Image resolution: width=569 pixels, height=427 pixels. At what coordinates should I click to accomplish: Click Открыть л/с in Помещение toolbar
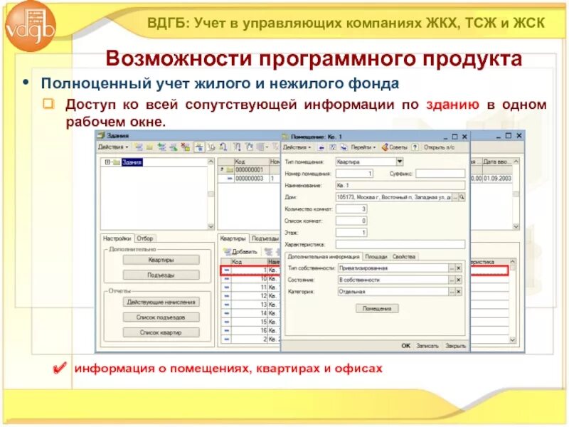coord(439,147)
